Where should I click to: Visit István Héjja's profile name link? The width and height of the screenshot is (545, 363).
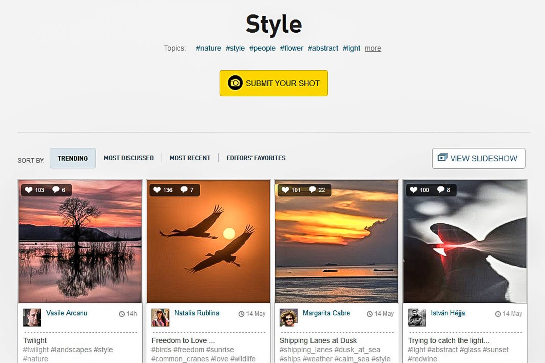click(448, 313)
